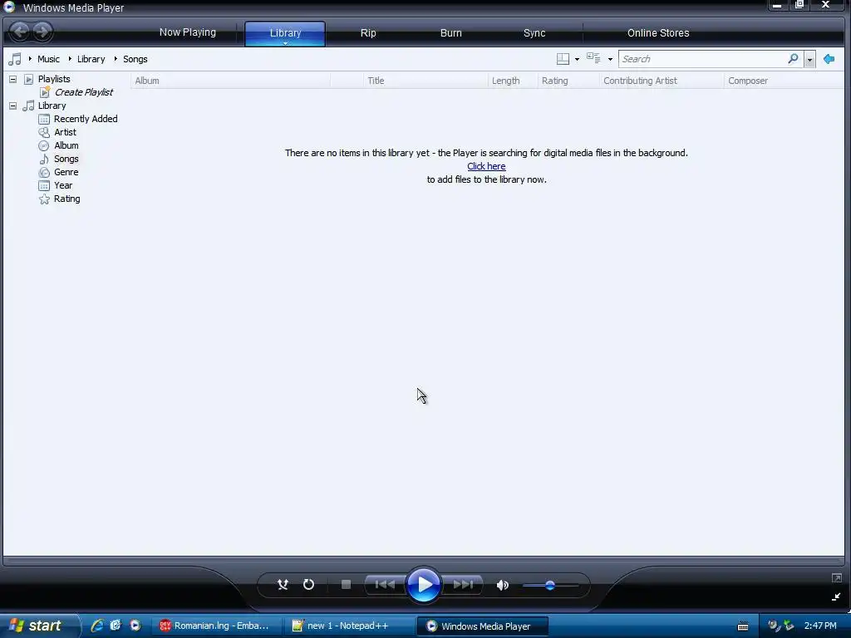Switch to Romanian.lng taskbar window
This screenshot has width=851, height=638.
tap(215, 626)
